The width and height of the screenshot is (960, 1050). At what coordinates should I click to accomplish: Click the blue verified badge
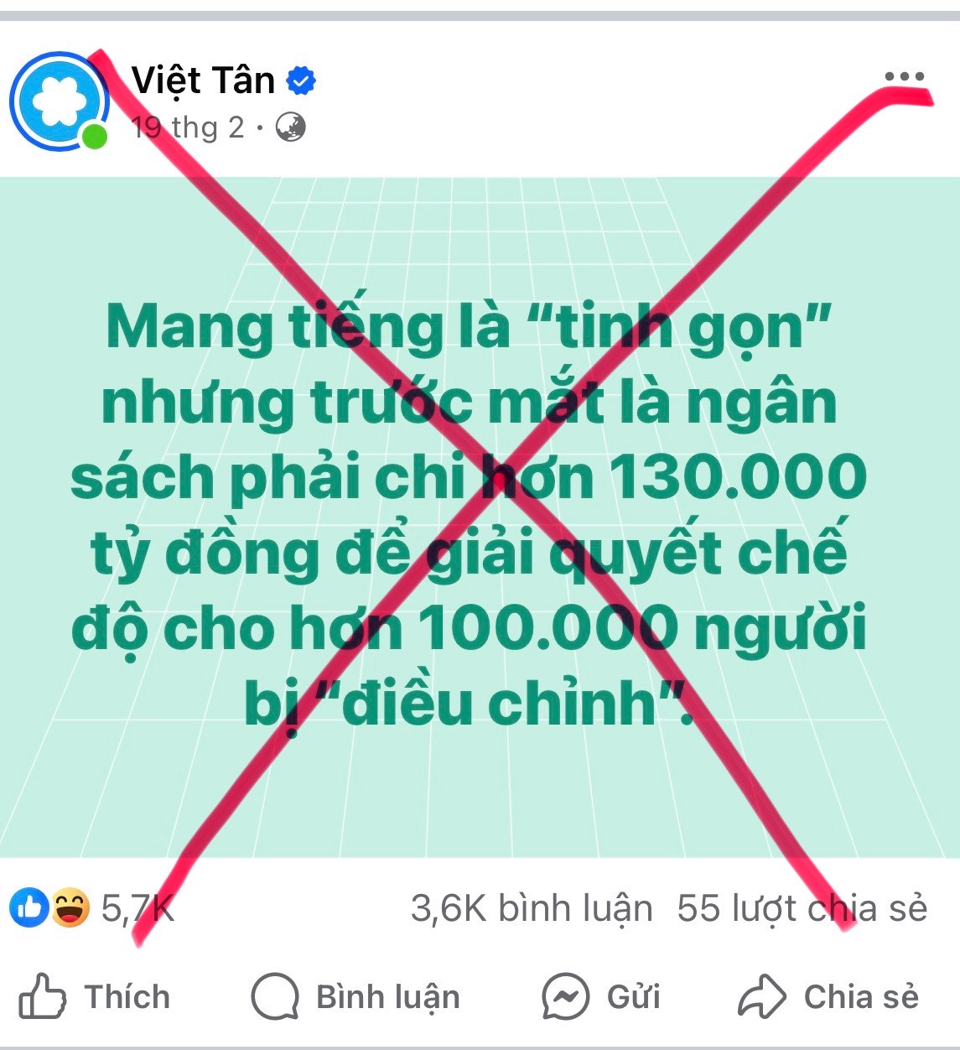tap(301, 81)
